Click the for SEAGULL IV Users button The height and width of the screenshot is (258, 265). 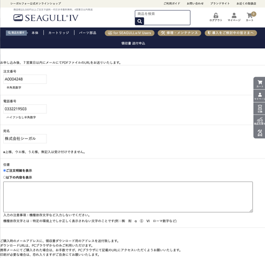tap(130, 33)
